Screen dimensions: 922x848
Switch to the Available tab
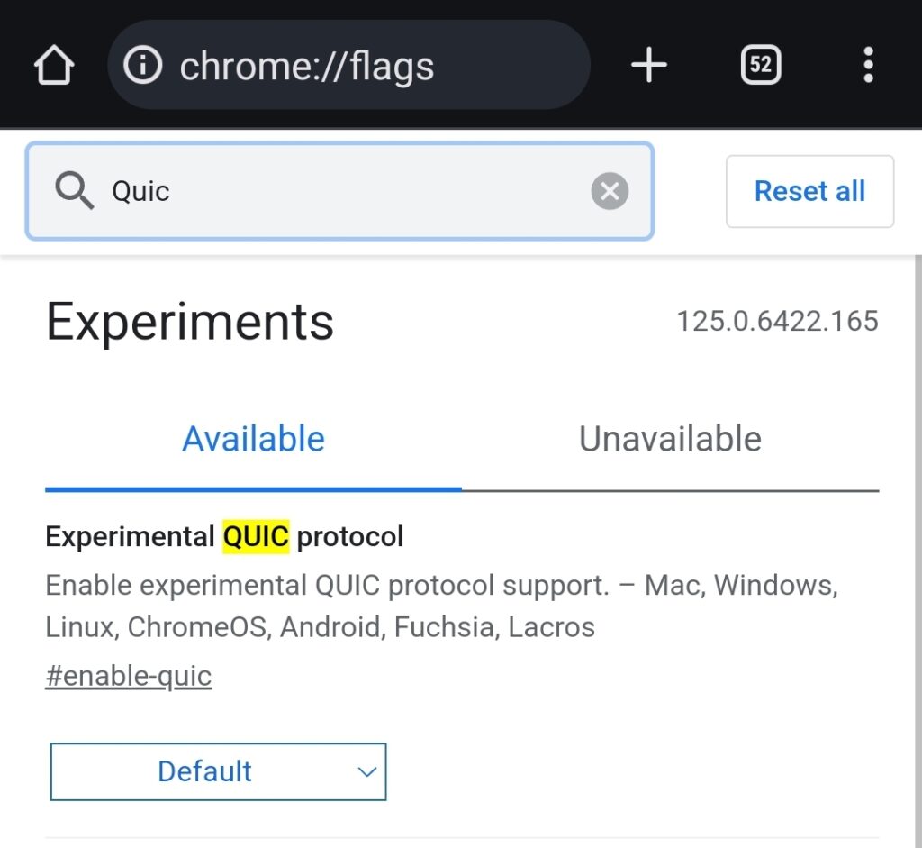(253, 440)
